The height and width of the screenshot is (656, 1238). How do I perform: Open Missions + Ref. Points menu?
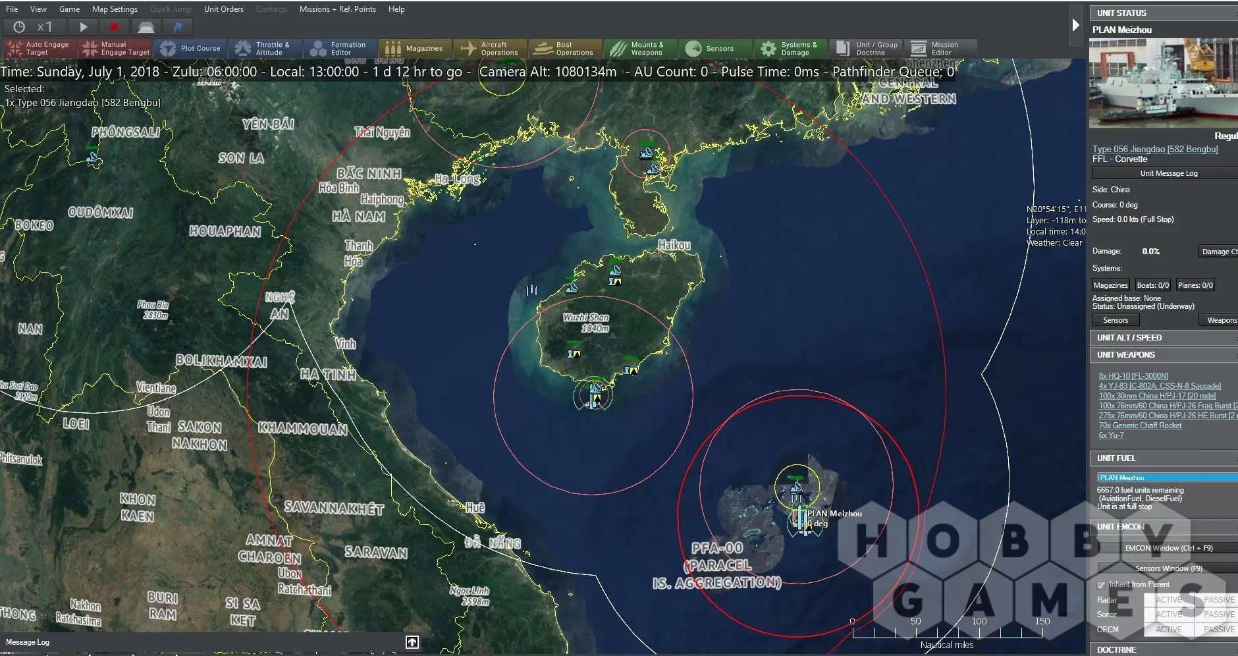click(x=338, y=9)
